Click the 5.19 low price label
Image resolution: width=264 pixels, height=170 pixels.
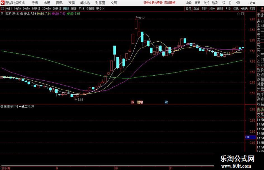(x=80, y=100)
